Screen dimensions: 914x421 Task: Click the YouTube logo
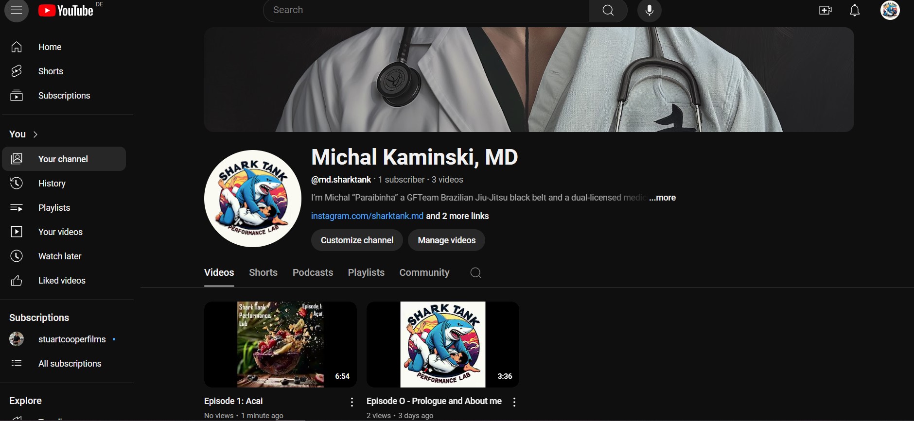pos(66,11)
